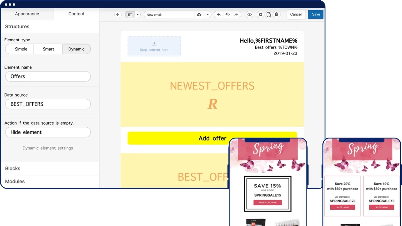Open the code editor view
The height and width of the screenshot is (226, 402).
pyautogui.click(x=249, y=14)
